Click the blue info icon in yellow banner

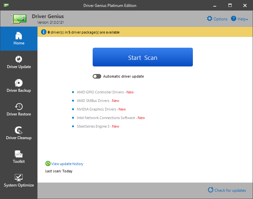[x=44, y=32]
